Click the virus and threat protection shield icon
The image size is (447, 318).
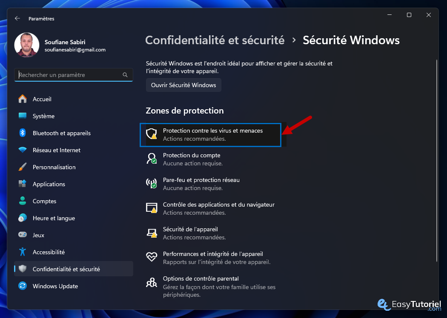pyautogui.click(x=152, y=134)
